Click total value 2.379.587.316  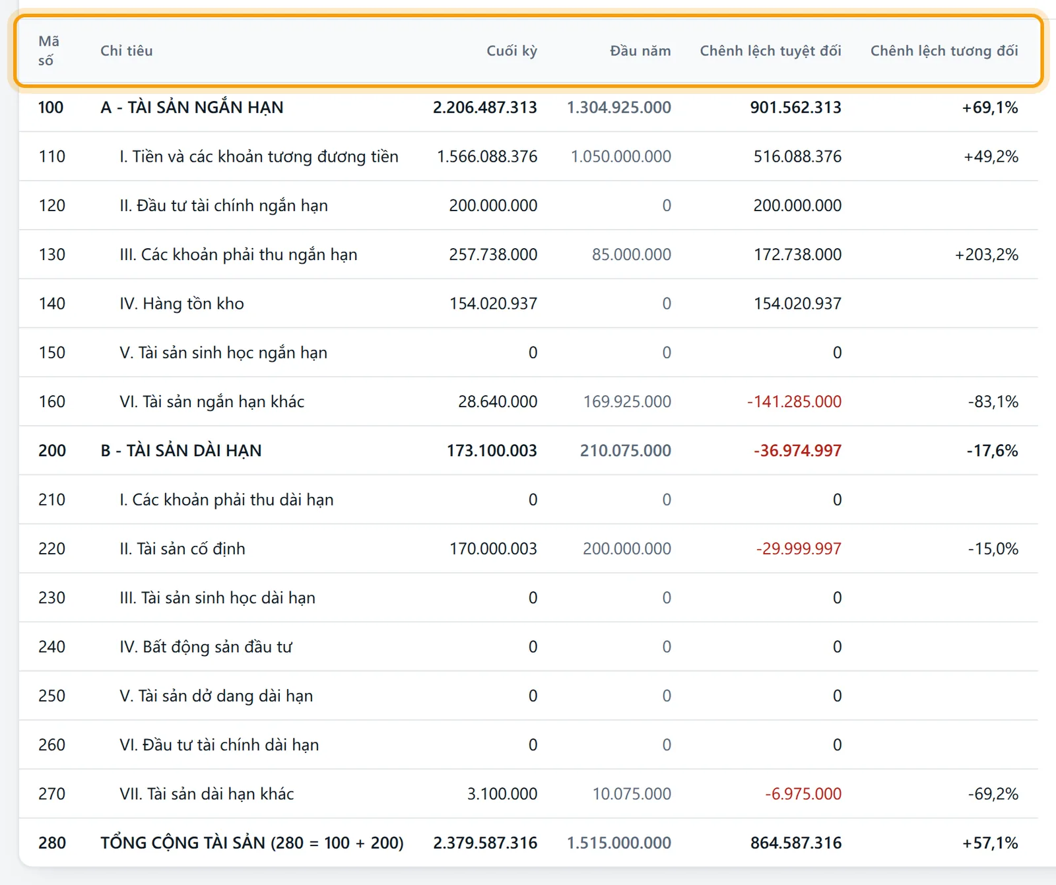click(x=484, y=843)
